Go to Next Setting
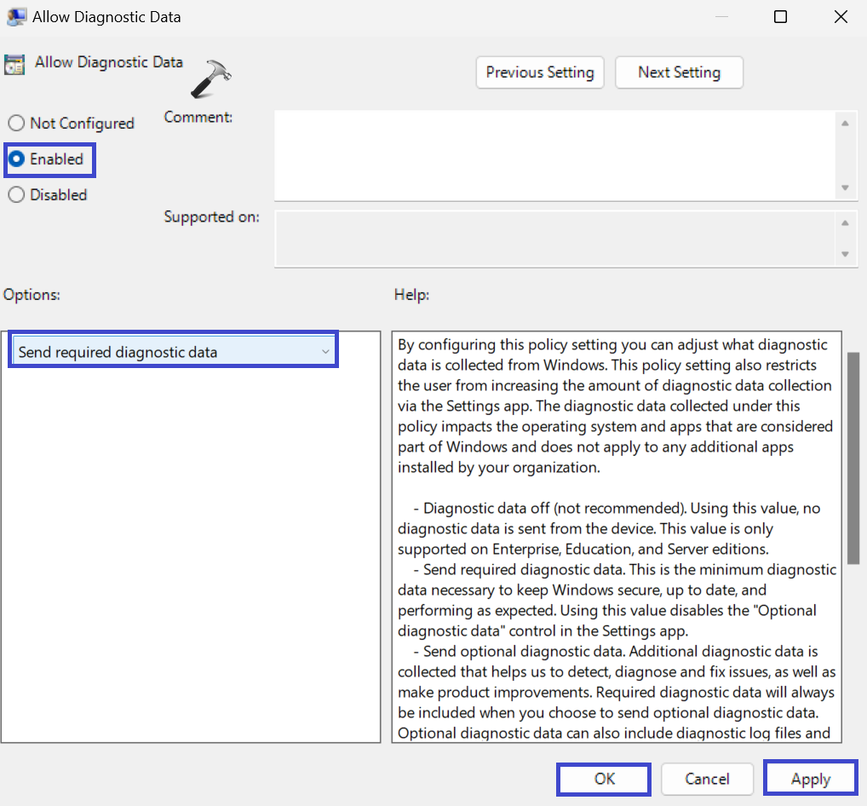The height and width of the screenshot is (806, 867). tap(679, 72)
